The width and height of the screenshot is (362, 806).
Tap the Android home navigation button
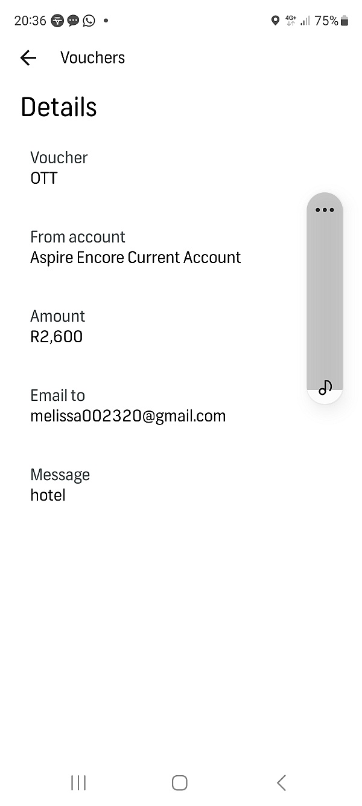179,783
